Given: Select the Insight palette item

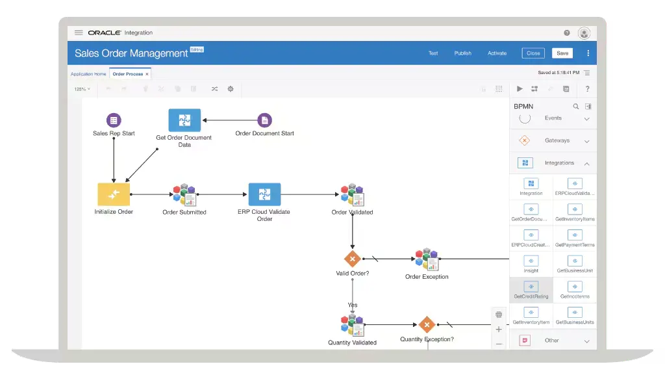Looking at the screenshot, I should click(x=531, y=265).
